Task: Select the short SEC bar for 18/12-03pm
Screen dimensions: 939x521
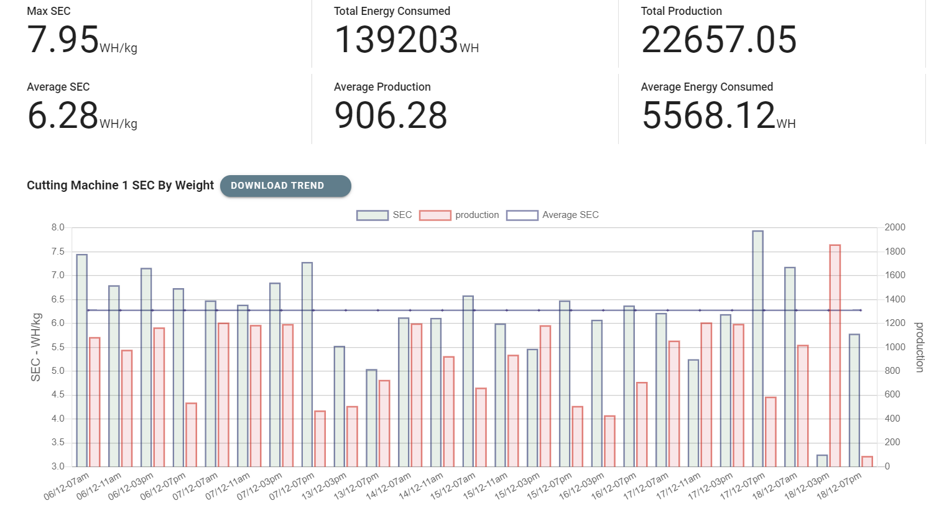Action: (x=822, y=461)
